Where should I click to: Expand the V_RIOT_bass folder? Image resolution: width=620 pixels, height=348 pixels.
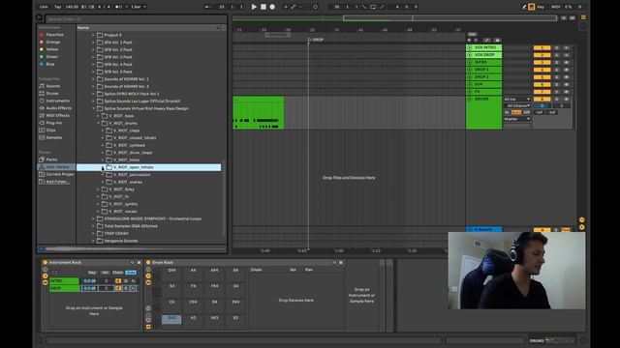(99, 116)
